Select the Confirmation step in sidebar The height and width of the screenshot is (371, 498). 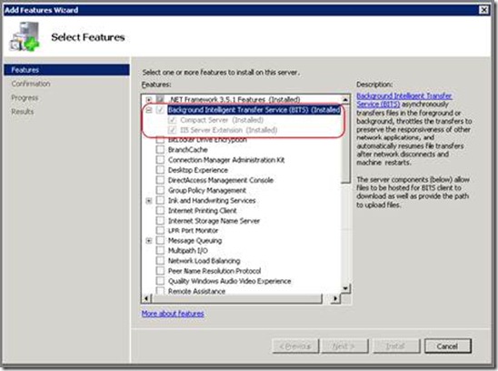(31, 84)
